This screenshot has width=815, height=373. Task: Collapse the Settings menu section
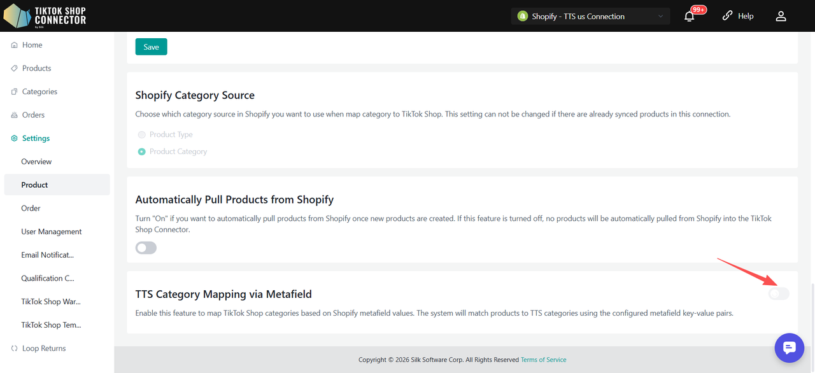36,138
